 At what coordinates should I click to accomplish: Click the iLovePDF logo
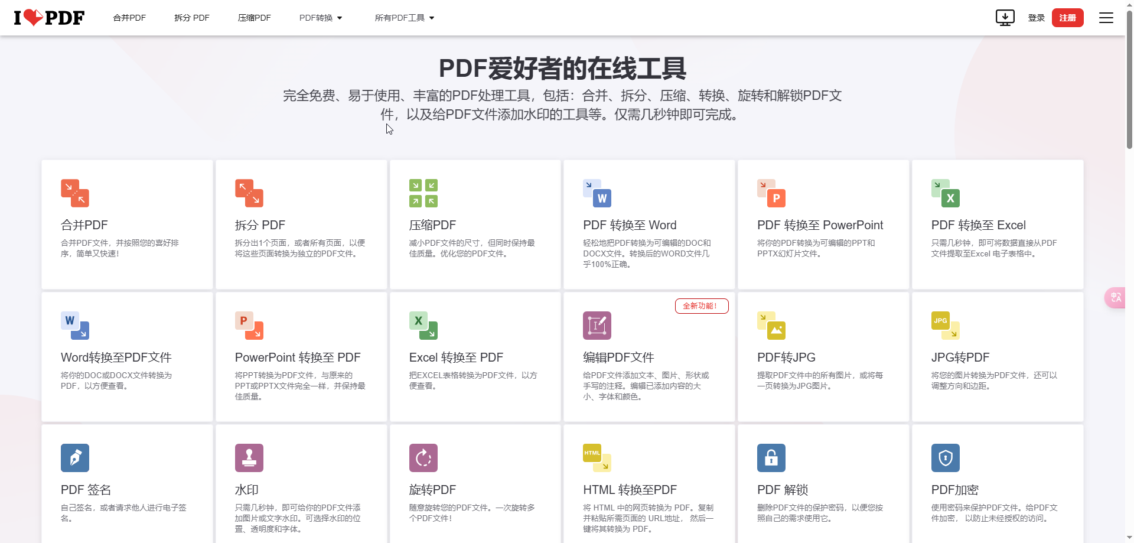49,18
